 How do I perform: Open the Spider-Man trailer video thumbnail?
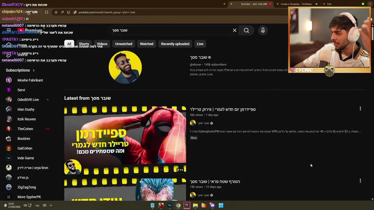point(125,140)
